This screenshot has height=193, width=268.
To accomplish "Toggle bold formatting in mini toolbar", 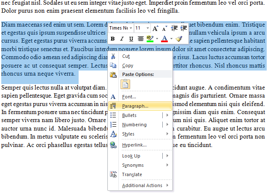I will click(112, 39).
